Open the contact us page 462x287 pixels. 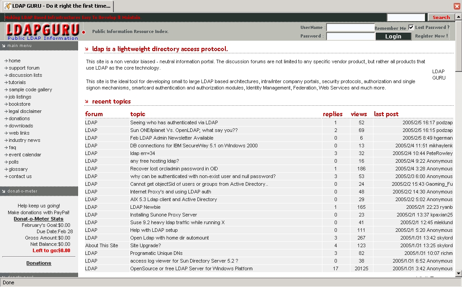(x=20, y=176)
